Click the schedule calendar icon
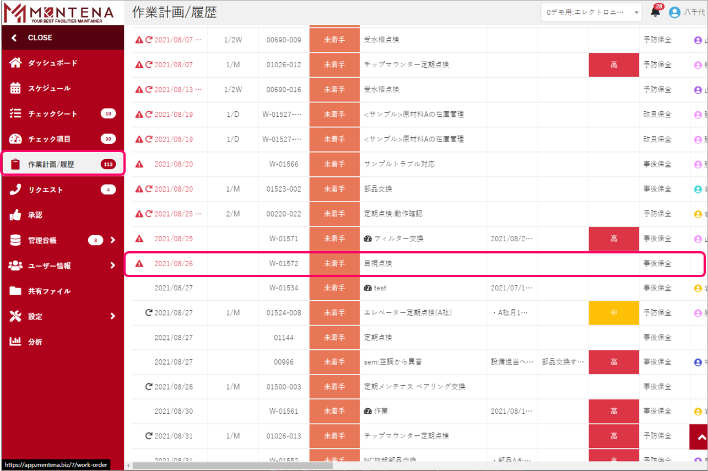The height and width of the screenshot is (471, 708). [x=15, y=88]
